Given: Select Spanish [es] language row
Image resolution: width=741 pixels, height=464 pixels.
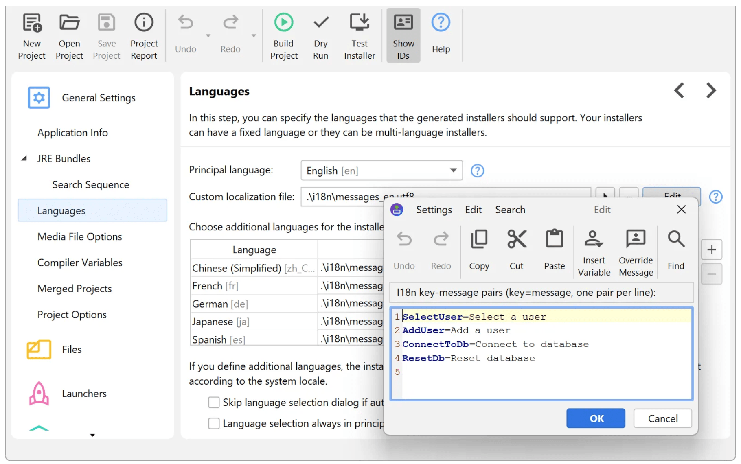Looking at the screenshot, I should [287, 339].
